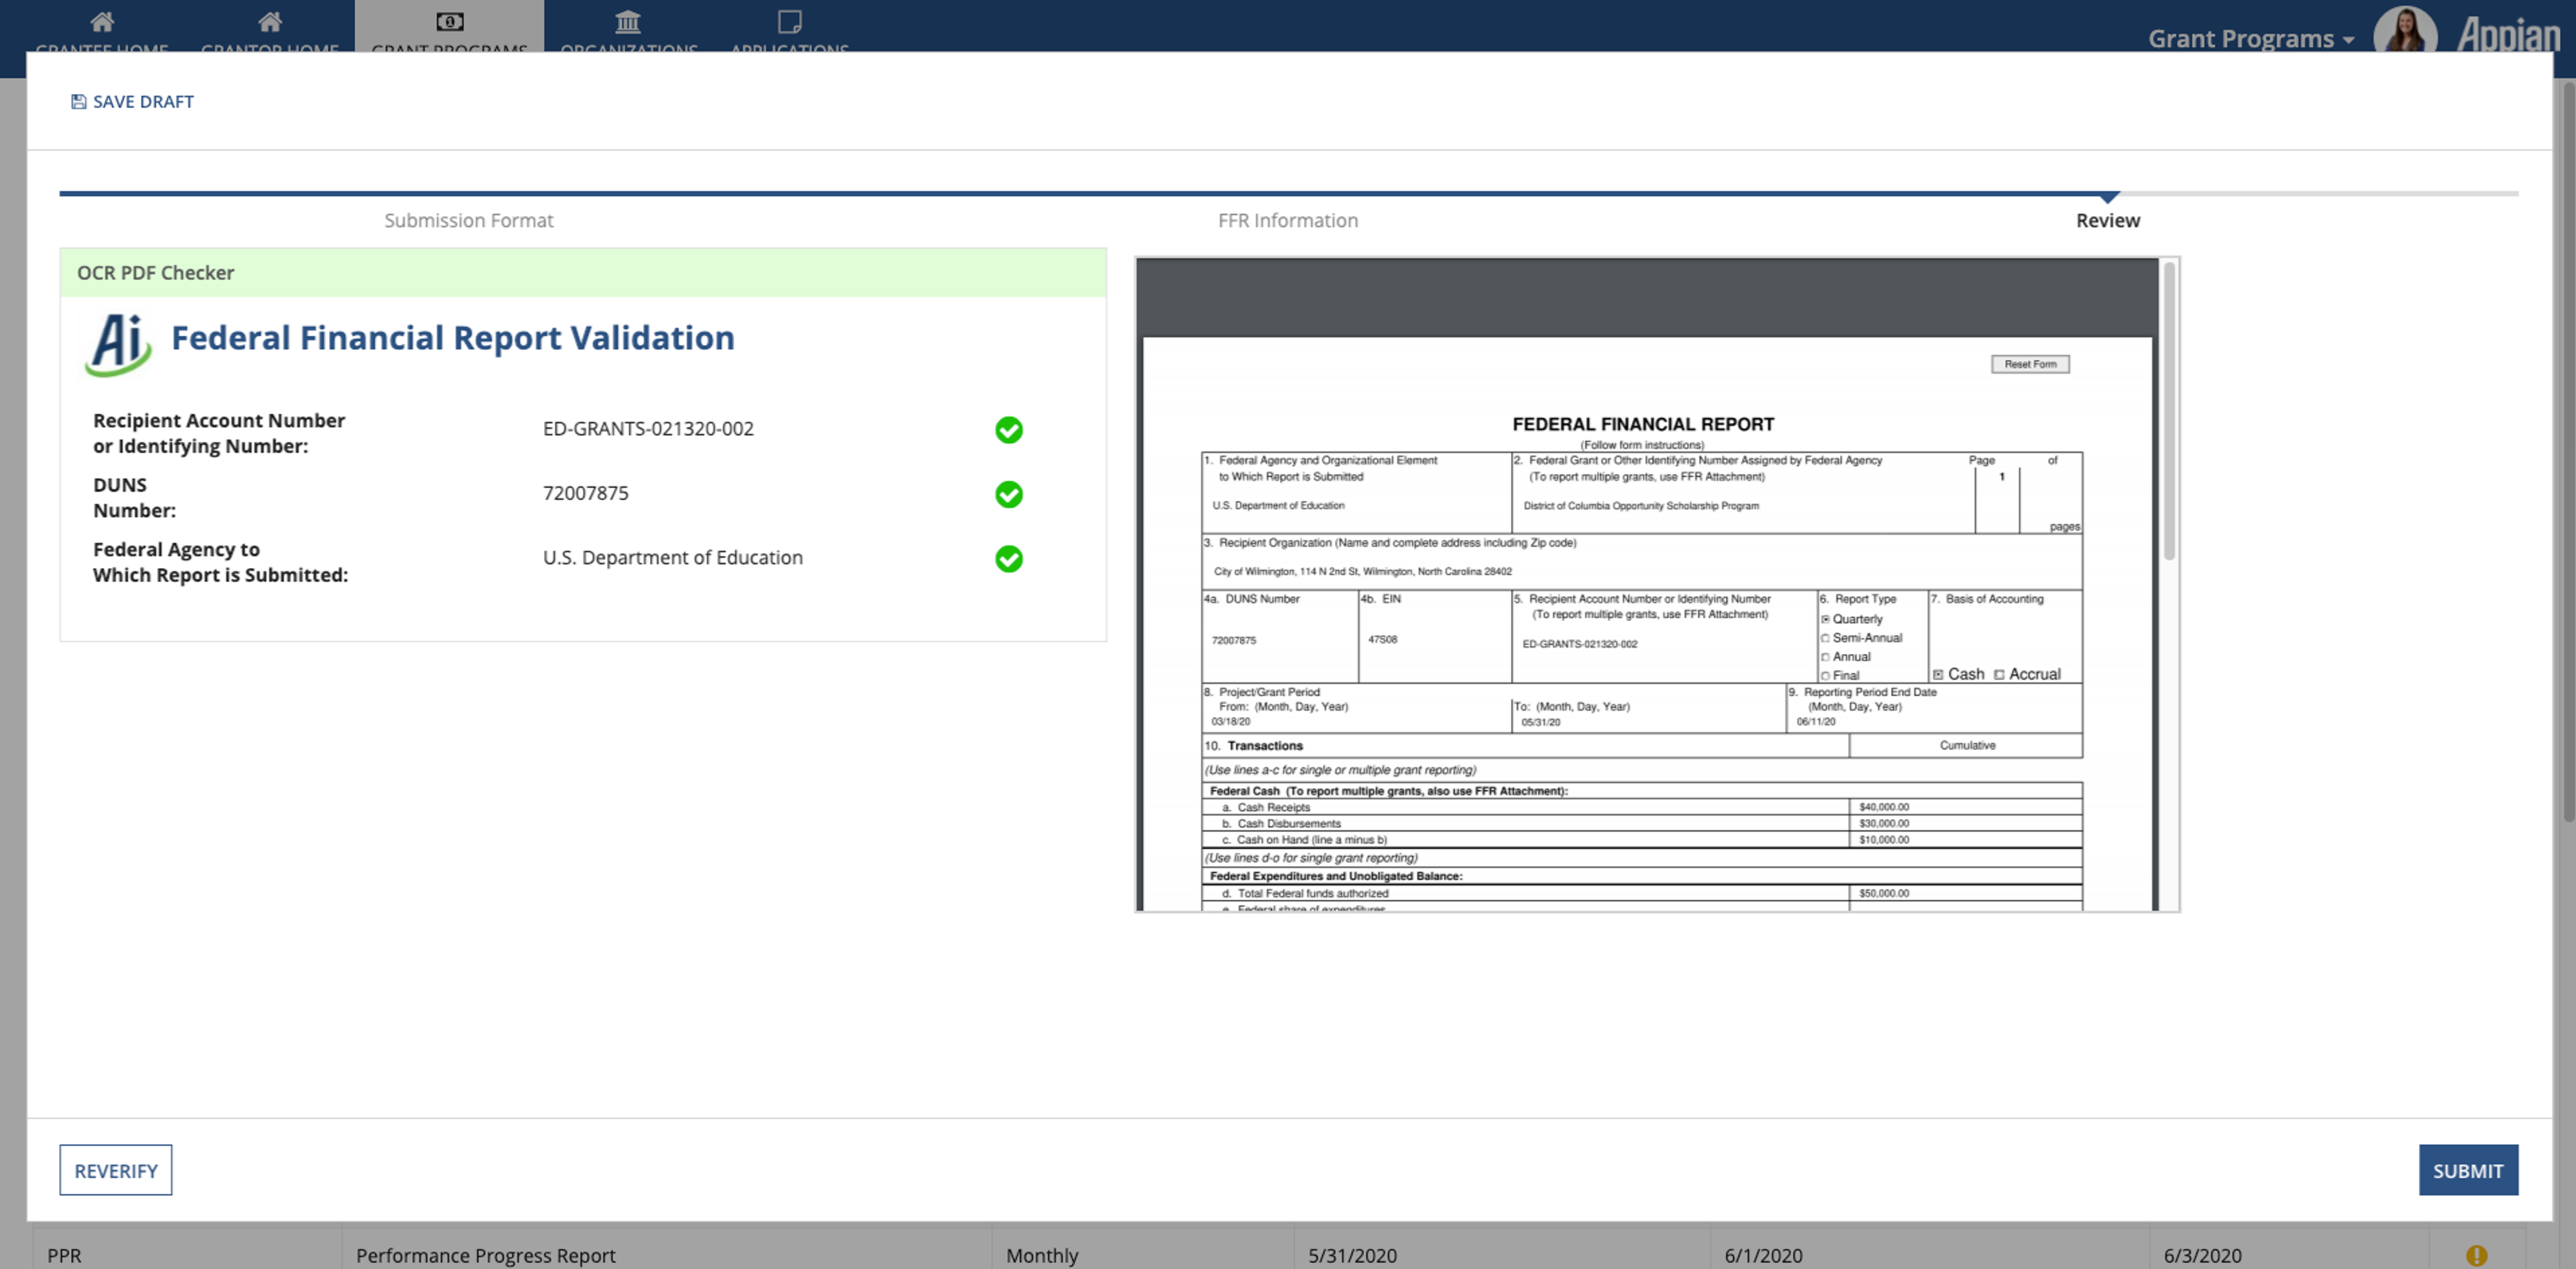
Task: Click the OCR PDF Checker header
Action: (x=583, y=273)
